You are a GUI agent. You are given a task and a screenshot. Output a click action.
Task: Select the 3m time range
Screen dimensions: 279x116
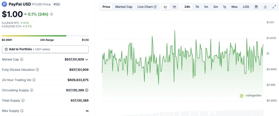point(216,7)
